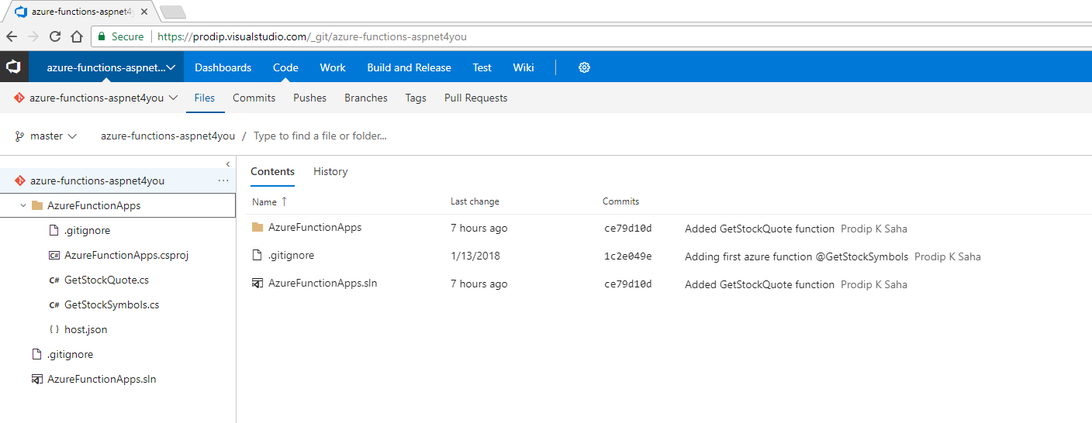Click the browser home icon

pos(77,36)
